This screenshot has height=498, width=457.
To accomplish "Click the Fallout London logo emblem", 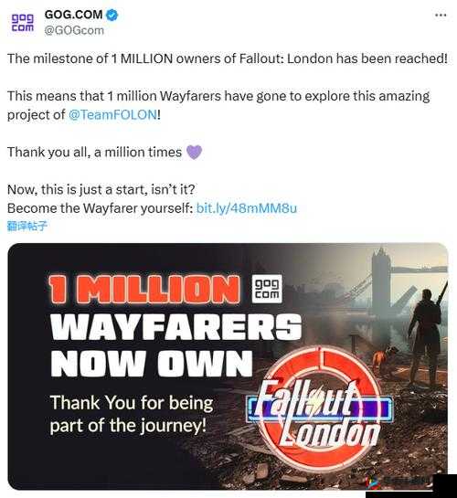I will (x=320, y=409).
